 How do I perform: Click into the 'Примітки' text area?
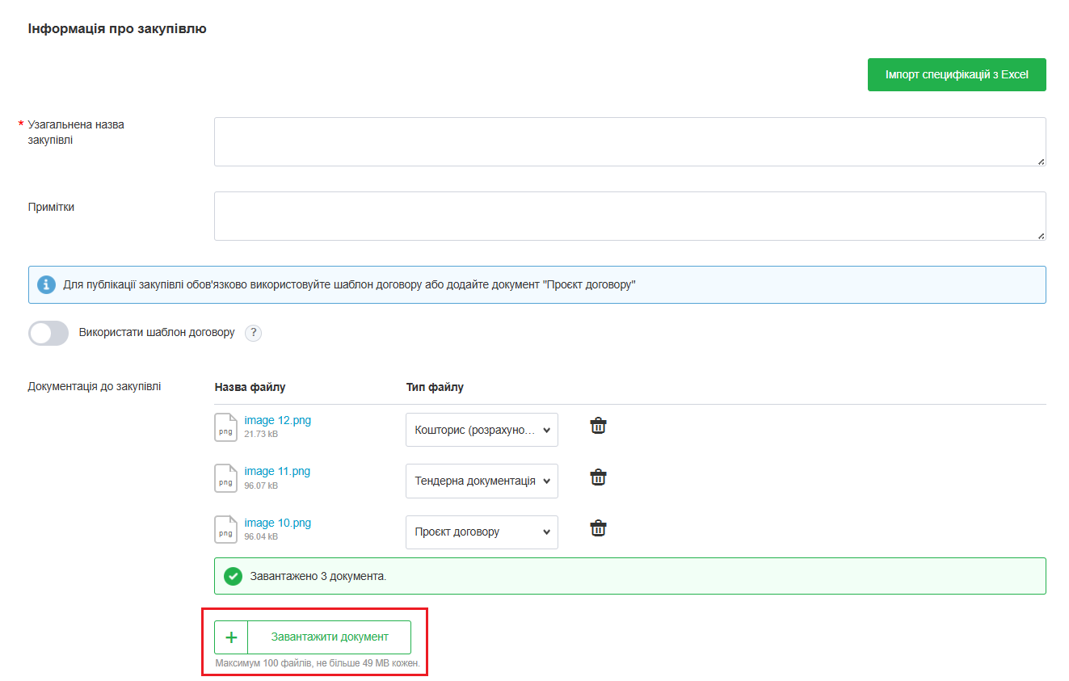pos(629,216)
